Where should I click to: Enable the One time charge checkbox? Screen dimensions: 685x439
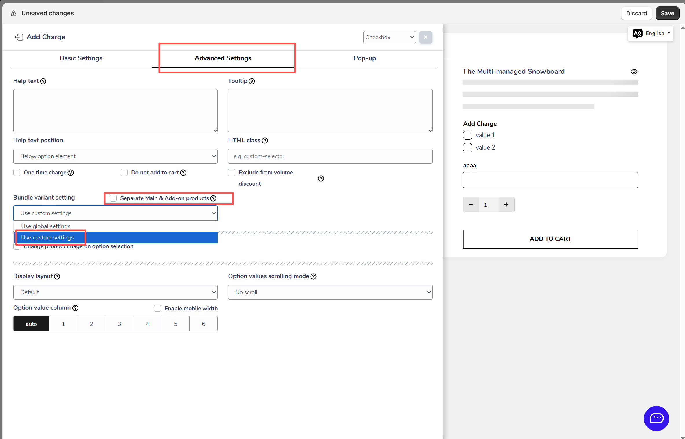pyautogui.click(x=17, y=173)
